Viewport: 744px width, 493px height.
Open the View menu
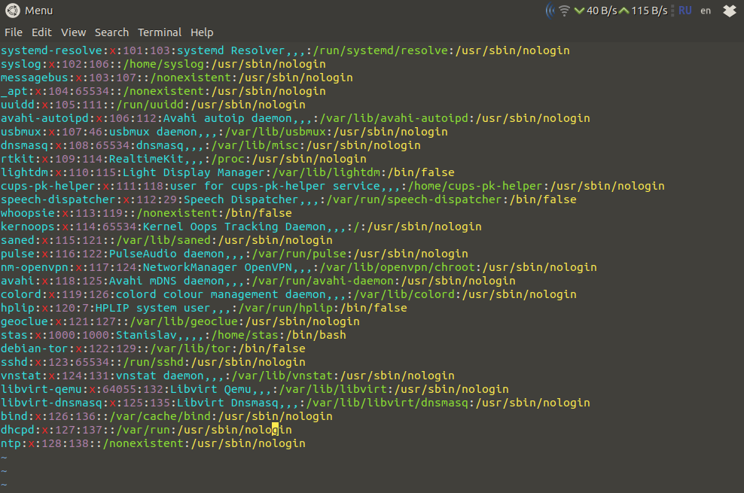pos(74,32)
